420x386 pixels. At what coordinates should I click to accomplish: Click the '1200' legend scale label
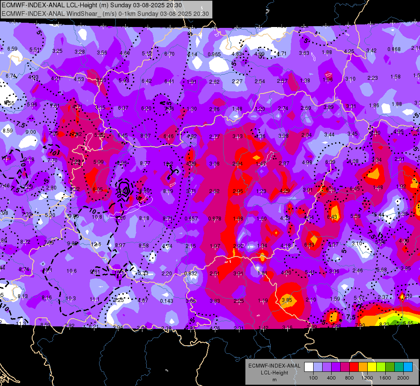coord(367,378)
